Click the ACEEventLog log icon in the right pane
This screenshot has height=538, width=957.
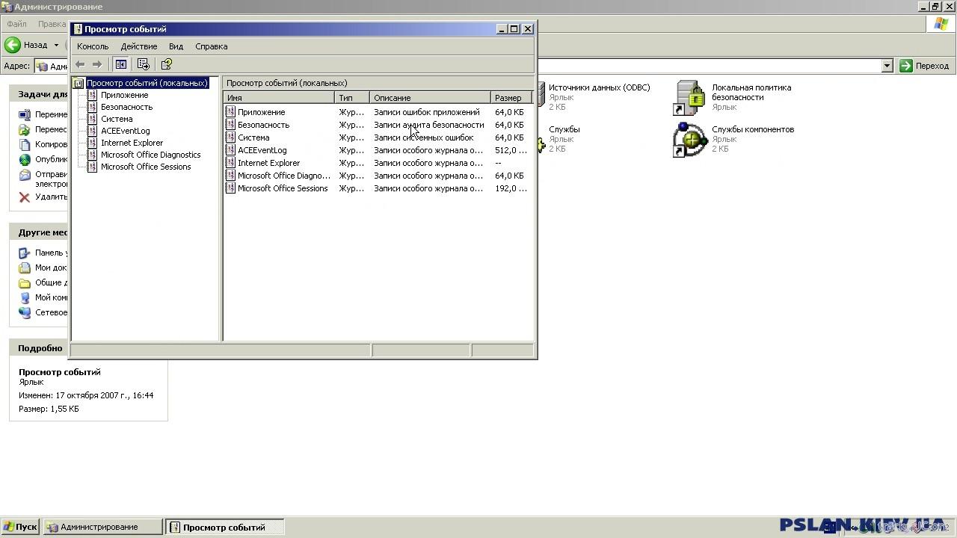(231, 150)
